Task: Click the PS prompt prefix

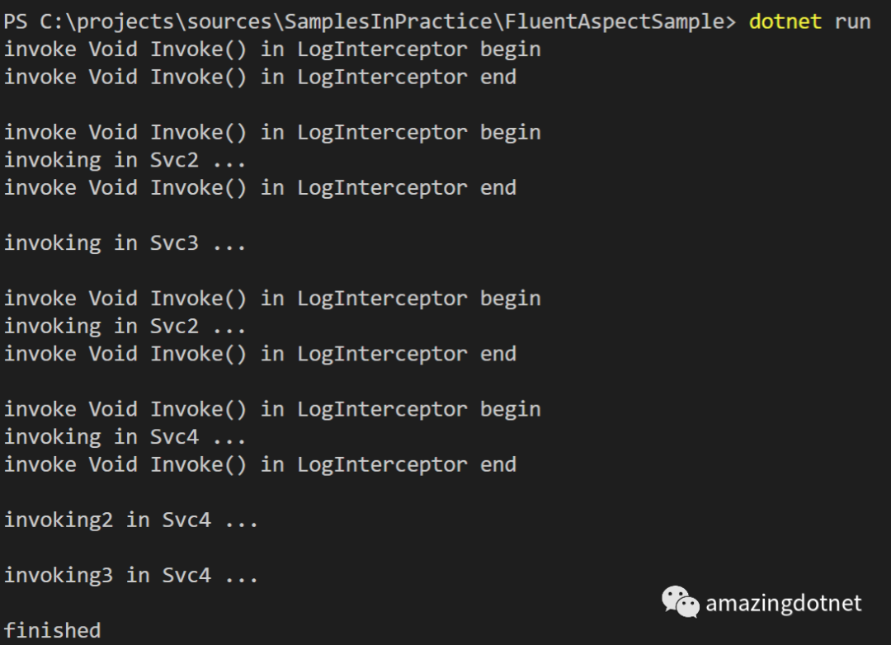Action: [x=16, y=21]
